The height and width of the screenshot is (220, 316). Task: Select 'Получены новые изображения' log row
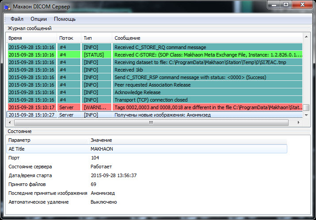coord(155,115)
